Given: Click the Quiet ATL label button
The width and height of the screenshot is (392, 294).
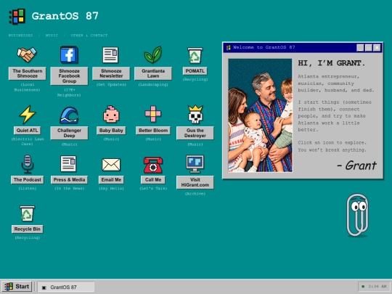Looking at the screenshot, I should click(x=28, y=130).
